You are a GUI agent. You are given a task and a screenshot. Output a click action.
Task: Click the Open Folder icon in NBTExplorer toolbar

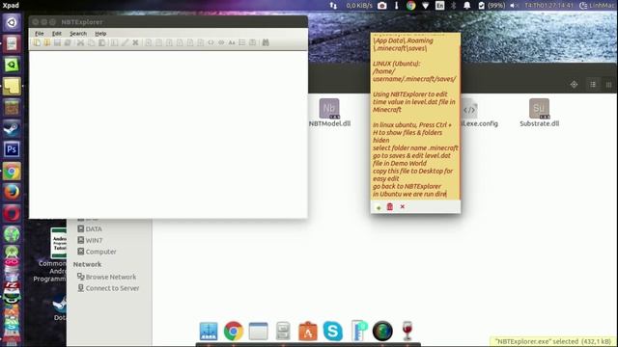(x=47, y=42)
